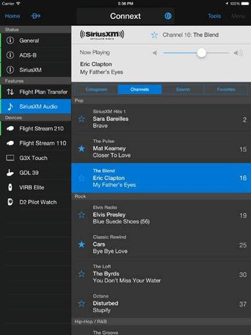Select the Elvis Radio channel 19 row
Screen dimensions: 251x335
[161, 215]
